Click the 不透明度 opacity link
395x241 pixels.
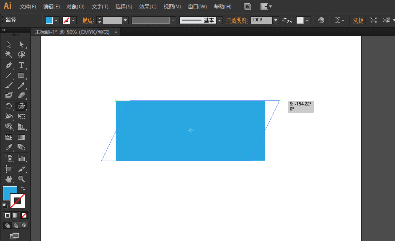click(237, 21)
